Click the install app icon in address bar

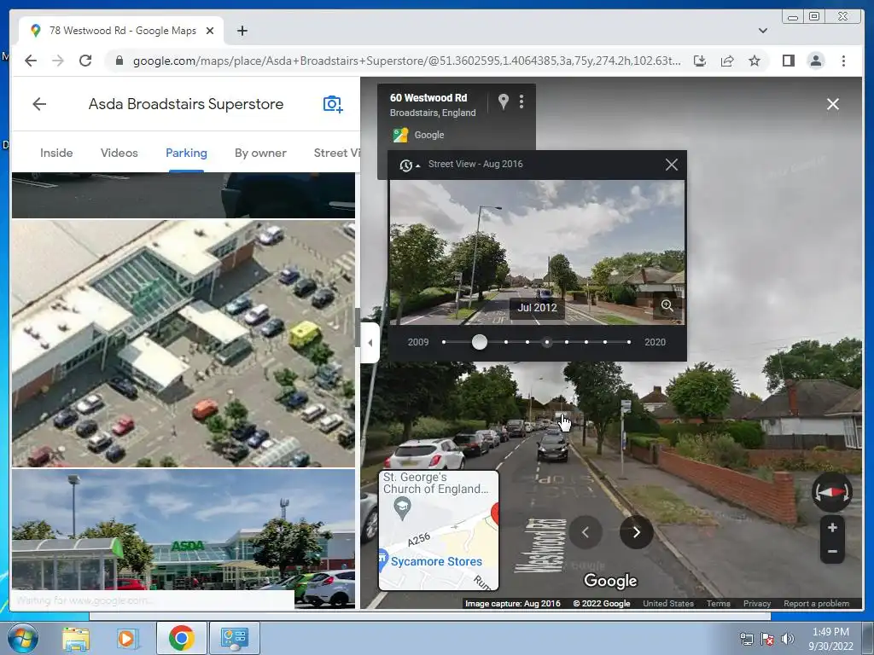[x=700, y=61]
